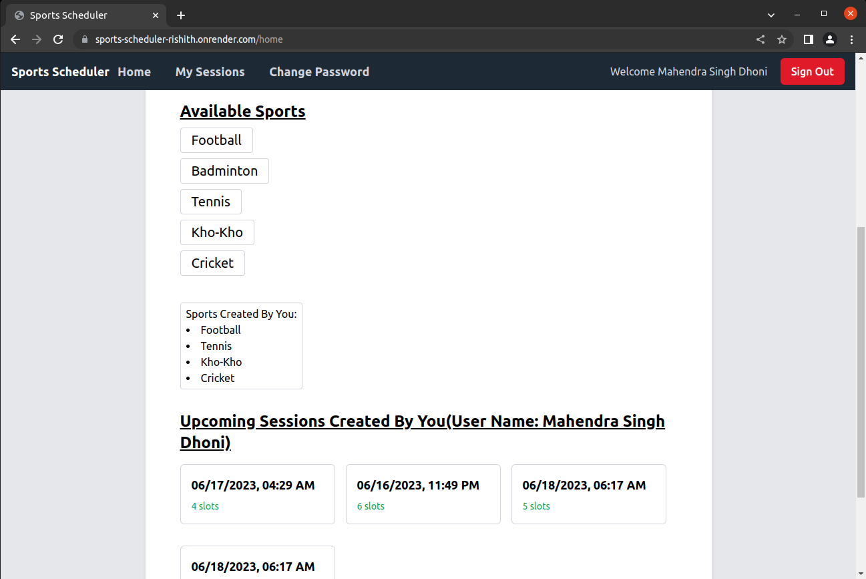Viewport: 866px width, 579px height.
Task: Open a new browser tab with plus button
Action: click(x=180, y=14)
